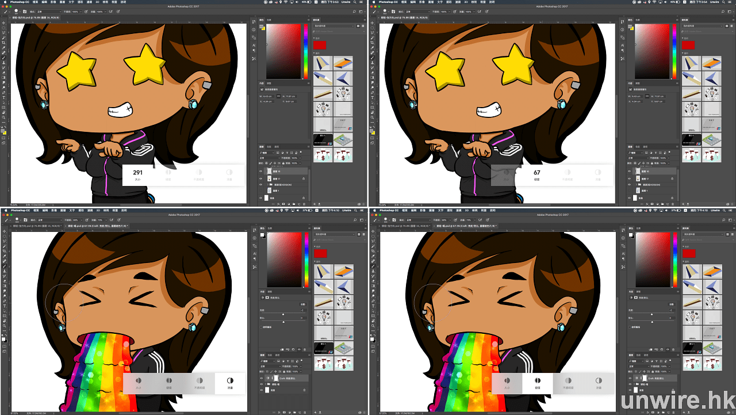Image resolution: width=736 pixels, height=415 pixels.
Task: Hide the 背景 layer in the bottom-left window
Action: [261, 390]
